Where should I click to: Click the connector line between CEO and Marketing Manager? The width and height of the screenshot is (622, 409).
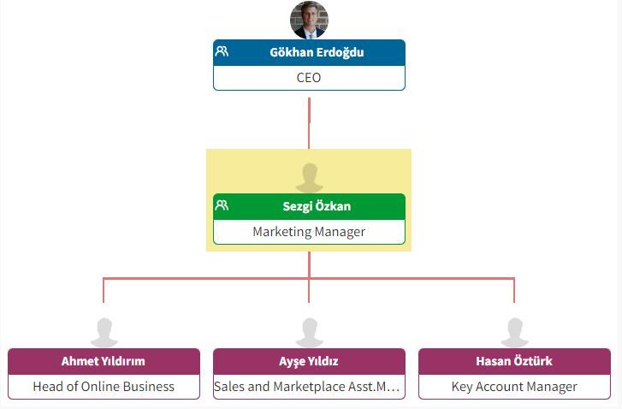pyautogui.click(x=309, y=123)
